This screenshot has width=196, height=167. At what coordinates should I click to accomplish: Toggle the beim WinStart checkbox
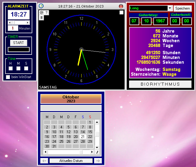point(8,77)
